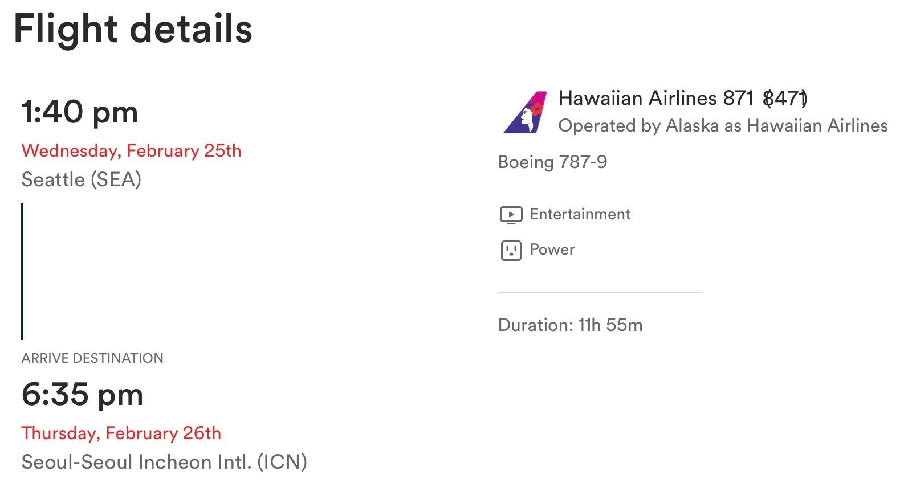
Task: Click the vertical flight route line
Action: point(22,271)
